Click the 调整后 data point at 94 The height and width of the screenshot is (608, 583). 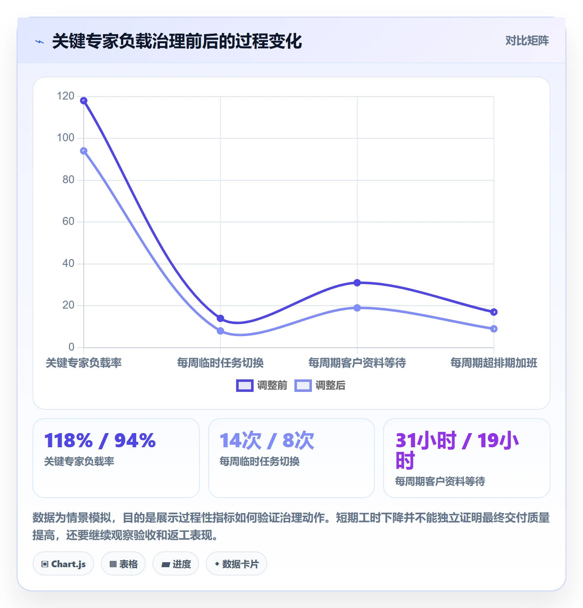pyautogui.click(x=84, y=151)
